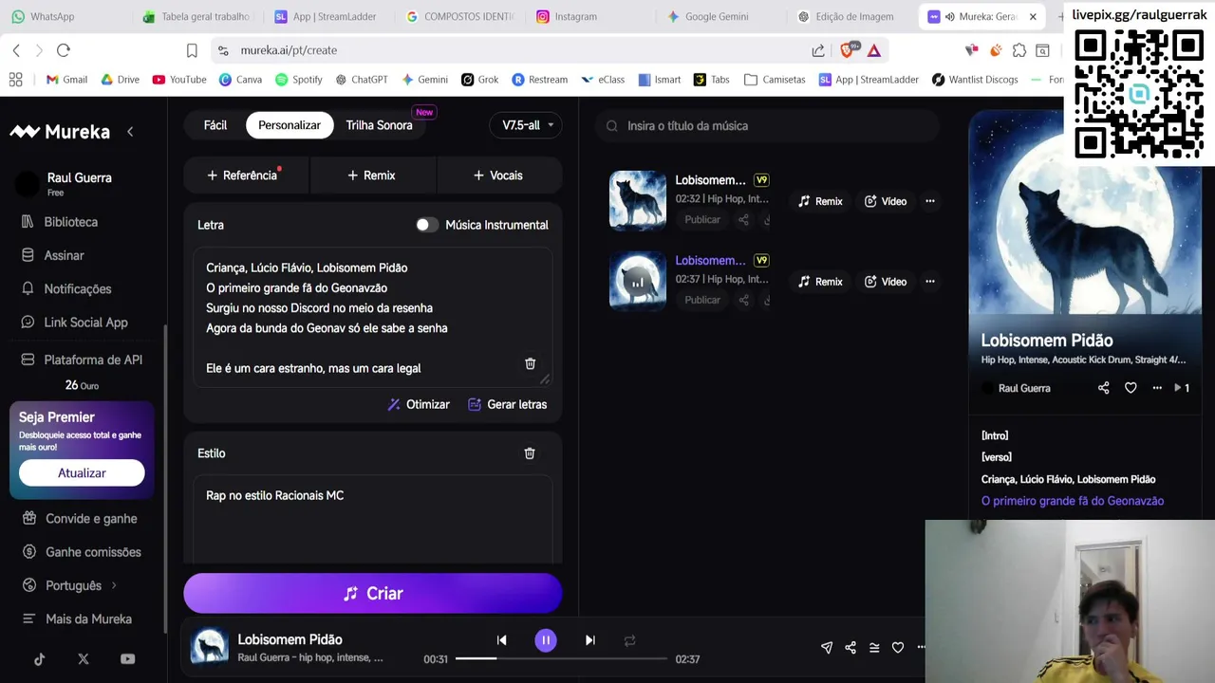Skip to next track

589,640
